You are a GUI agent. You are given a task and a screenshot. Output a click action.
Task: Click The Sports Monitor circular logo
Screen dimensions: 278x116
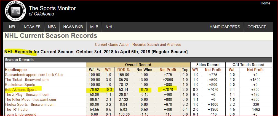coord(15,11)
